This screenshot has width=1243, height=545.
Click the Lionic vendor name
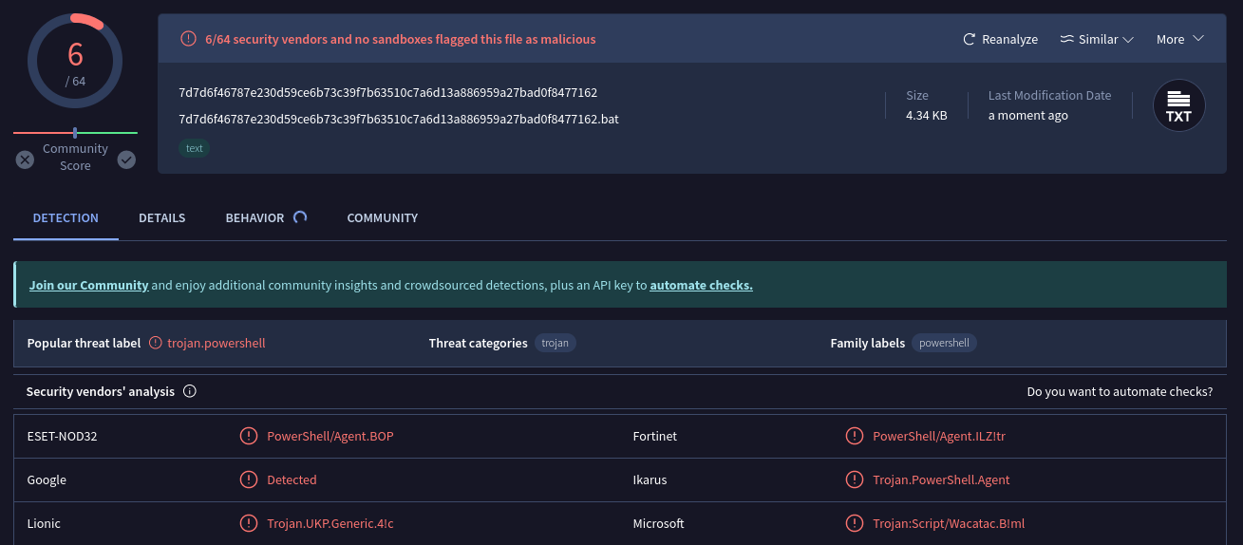(44, 523)
